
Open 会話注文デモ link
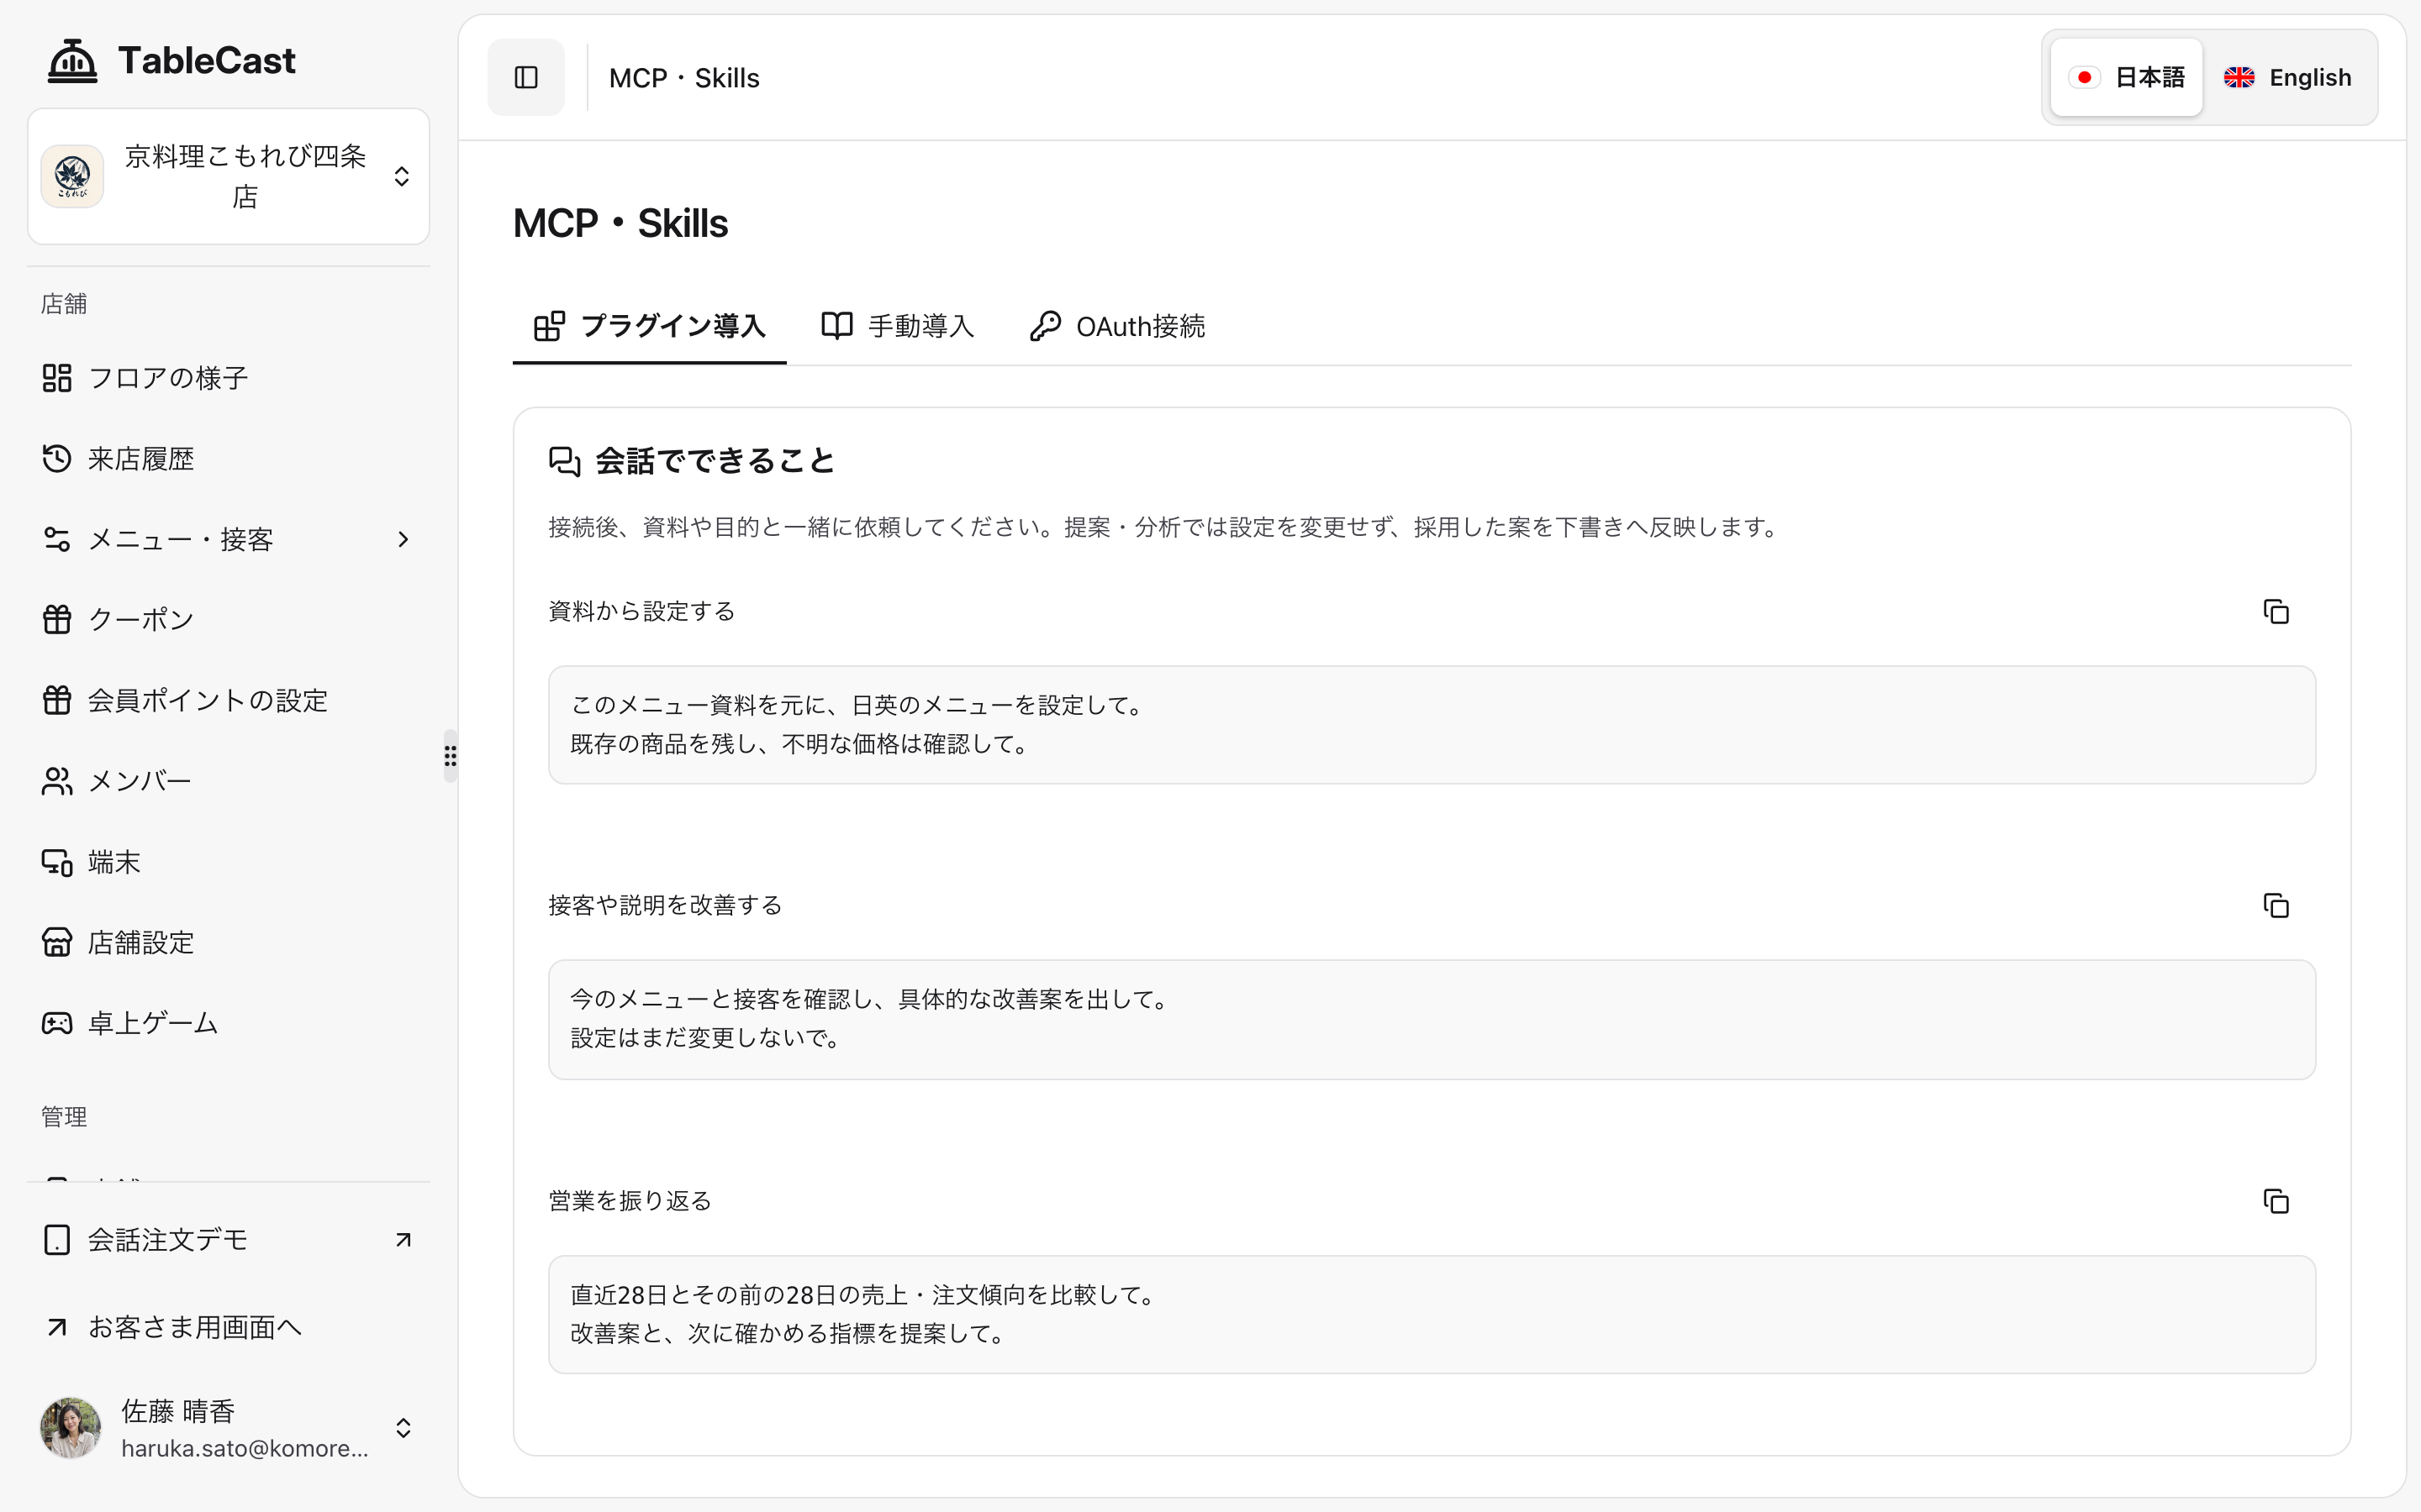[228, 1240]
